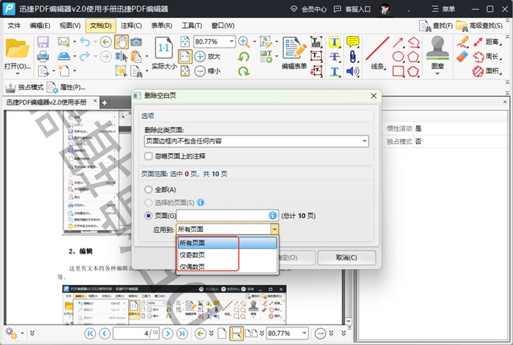The image size is (513, 345).
Task: Select the Strikethrough text tool
Action: click(334, 57)
